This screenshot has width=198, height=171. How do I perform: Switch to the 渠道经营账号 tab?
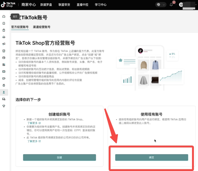(x=42, y=27)
